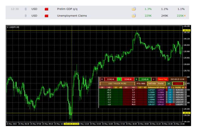Click the Prelim GDP q/q event name
The height and width of the screenshot is (132, 197).
(x=67, y=9)
